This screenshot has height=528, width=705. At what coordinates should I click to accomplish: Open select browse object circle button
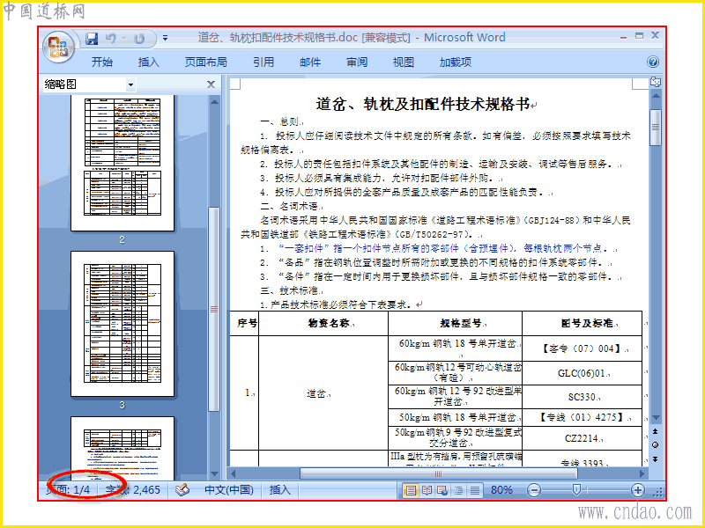(x=656, y=445)
